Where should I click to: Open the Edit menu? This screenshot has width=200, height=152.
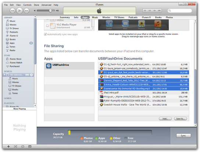coord(12,5)
